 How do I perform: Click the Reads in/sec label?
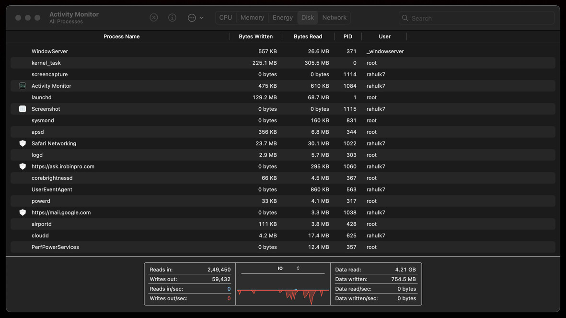(x=166, y=289)
